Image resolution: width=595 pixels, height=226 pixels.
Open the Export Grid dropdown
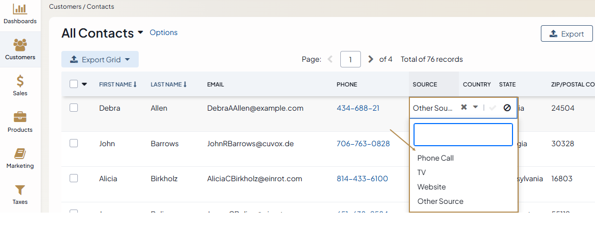point(100,60)
